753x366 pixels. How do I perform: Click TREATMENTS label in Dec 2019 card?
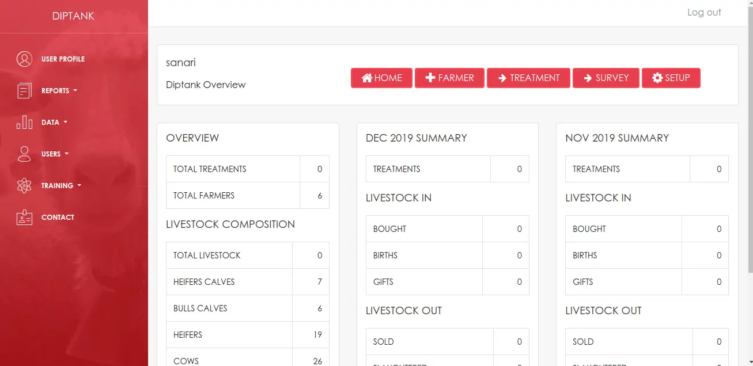coord(397,169)
